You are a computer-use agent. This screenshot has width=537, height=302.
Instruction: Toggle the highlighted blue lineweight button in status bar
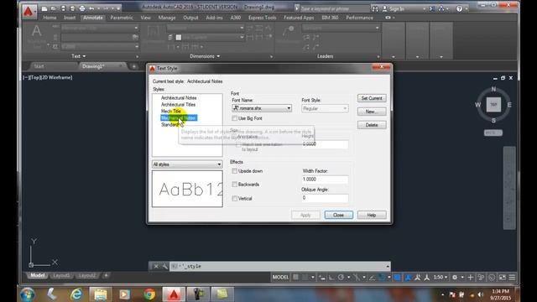point(397,278)
